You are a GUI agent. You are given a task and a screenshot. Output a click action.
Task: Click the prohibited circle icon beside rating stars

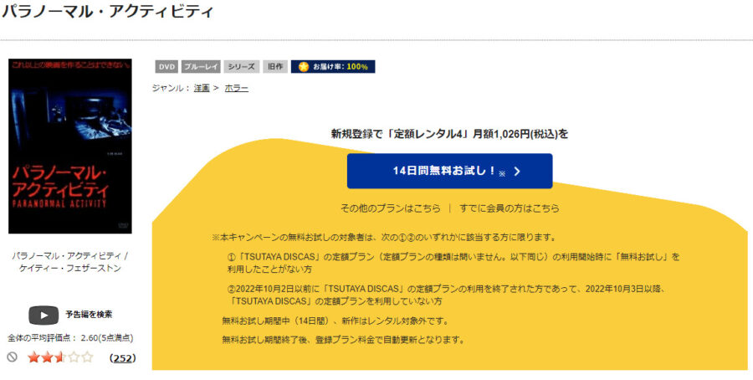tap(13, 357)
